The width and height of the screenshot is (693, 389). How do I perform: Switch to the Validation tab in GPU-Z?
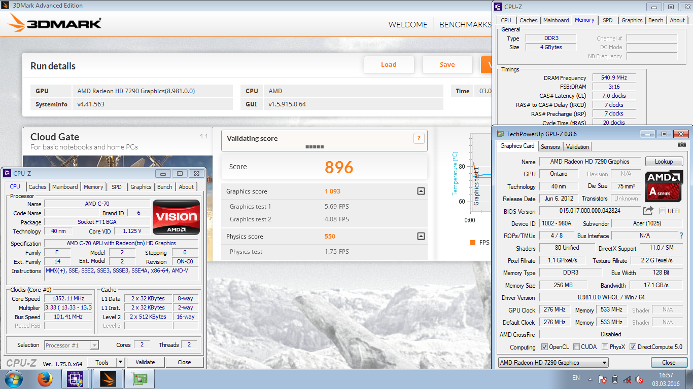[577, 147]
